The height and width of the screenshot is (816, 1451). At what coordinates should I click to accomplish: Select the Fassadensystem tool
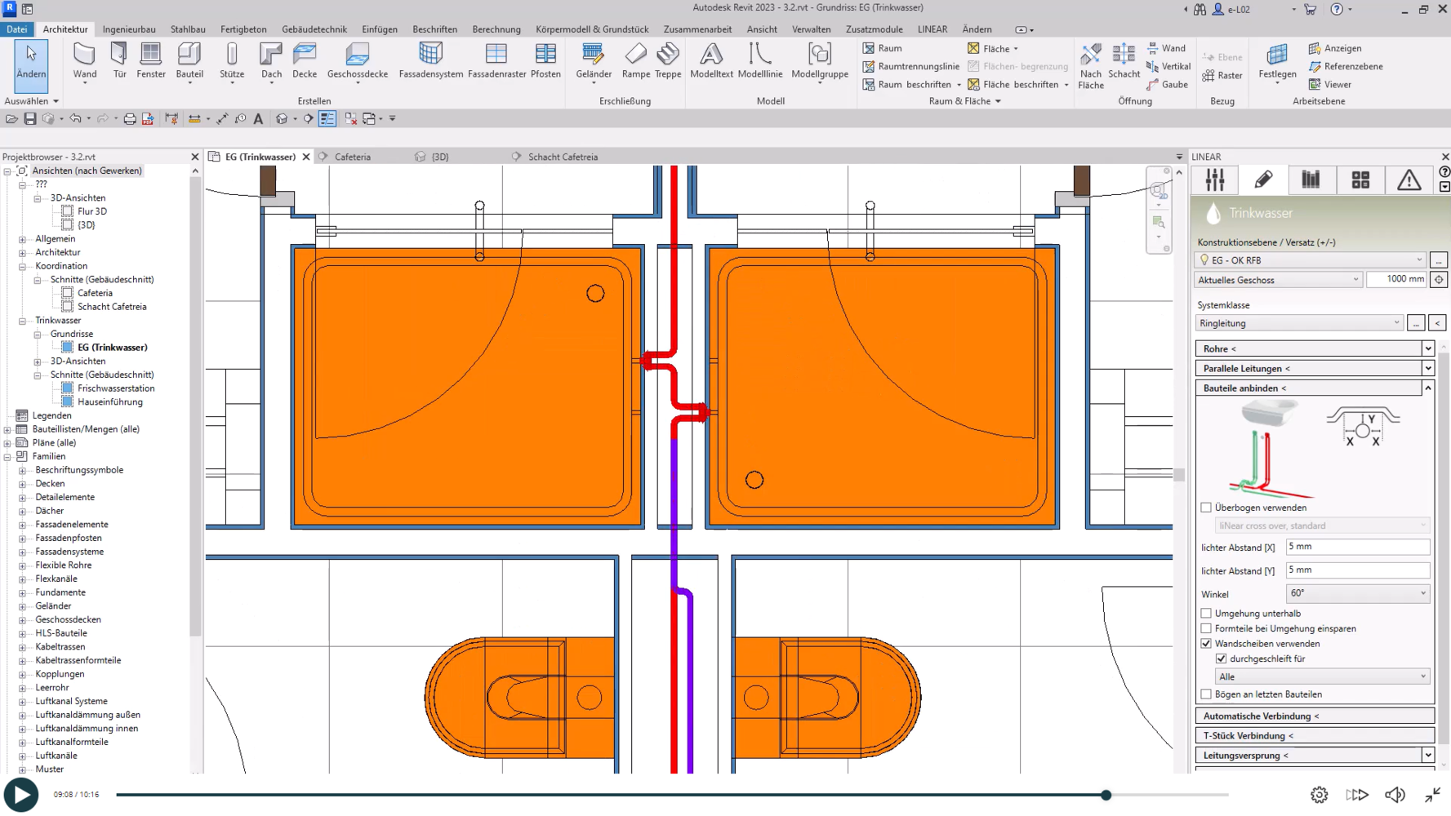430,61
